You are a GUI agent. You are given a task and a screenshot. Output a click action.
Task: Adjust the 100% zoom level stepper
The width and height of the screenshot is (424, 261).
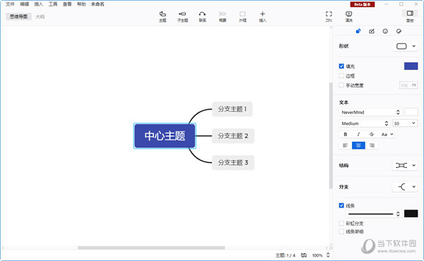[328, 255]
